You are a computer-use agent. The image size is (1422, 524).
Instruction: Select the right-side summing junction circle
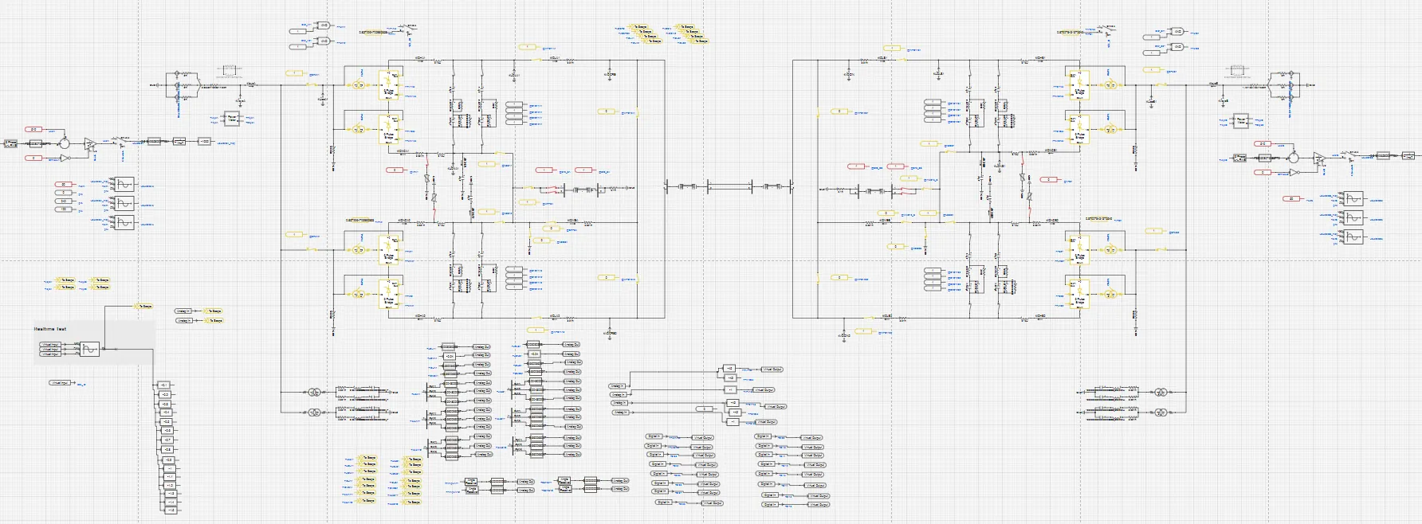click(1294, 157)
